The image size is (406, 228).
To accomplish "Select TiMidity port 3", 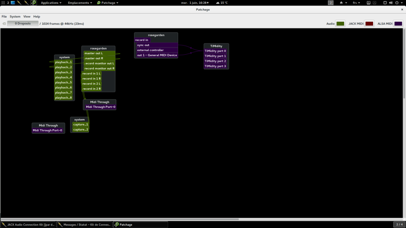I will 215,66.
